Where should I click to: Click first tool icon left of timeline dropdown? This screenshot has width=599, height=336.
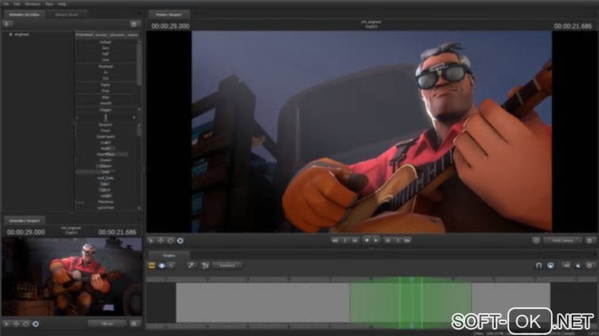(x=191, y=266)
